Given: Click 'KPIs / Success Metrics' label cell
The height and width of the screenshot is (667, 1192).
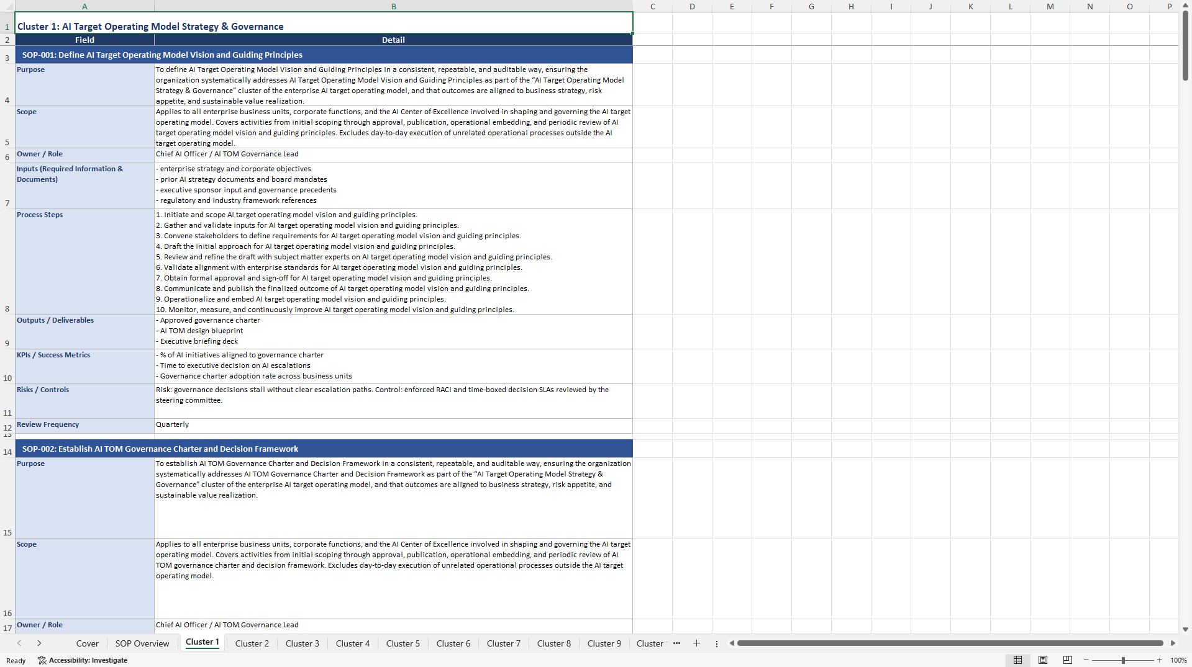Looking at the screenshot, I should (84, 366).
